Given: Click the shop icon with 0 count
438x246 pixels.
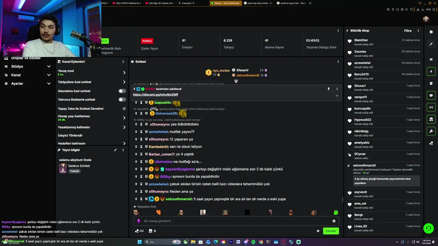Looking at the screenshot, I should (x=152, y=231).
